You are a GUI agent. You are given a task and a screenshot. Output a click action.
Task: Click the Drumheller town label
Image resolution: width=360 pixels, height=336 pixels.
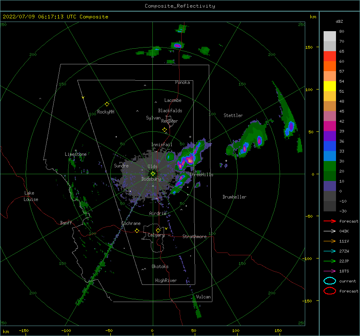pyautogui.click(x=234, y=197)
